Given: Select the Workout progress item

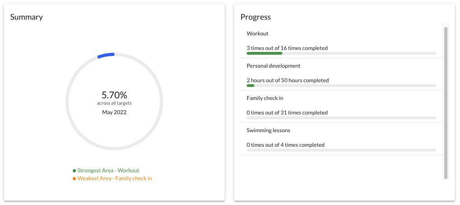Looking at the screenshot, I should tap(342, 42).
